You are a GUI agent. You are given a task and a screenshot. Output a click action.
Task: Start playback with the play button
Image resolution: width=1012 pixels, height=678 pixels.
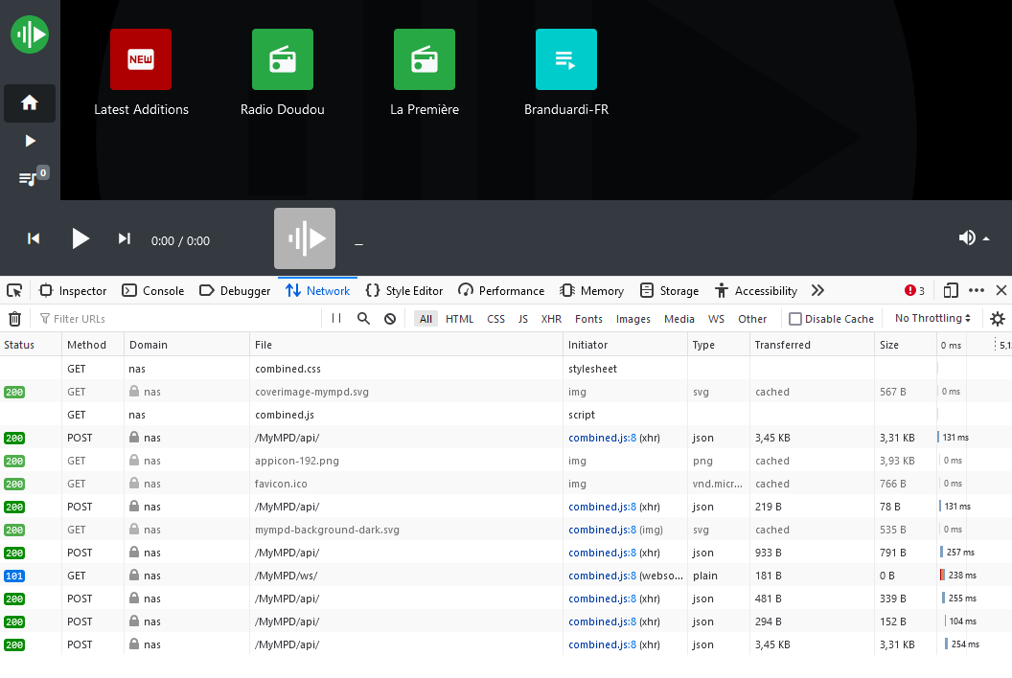click(80, 238)
